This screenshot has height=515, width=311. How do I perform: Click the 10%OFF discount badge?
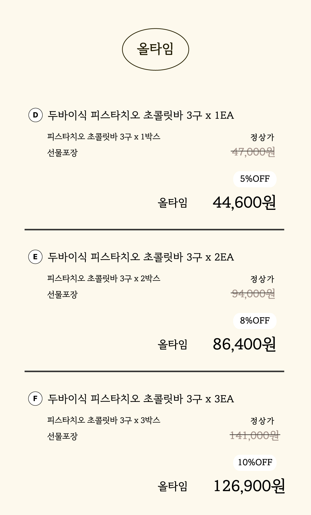pos(255,462)
